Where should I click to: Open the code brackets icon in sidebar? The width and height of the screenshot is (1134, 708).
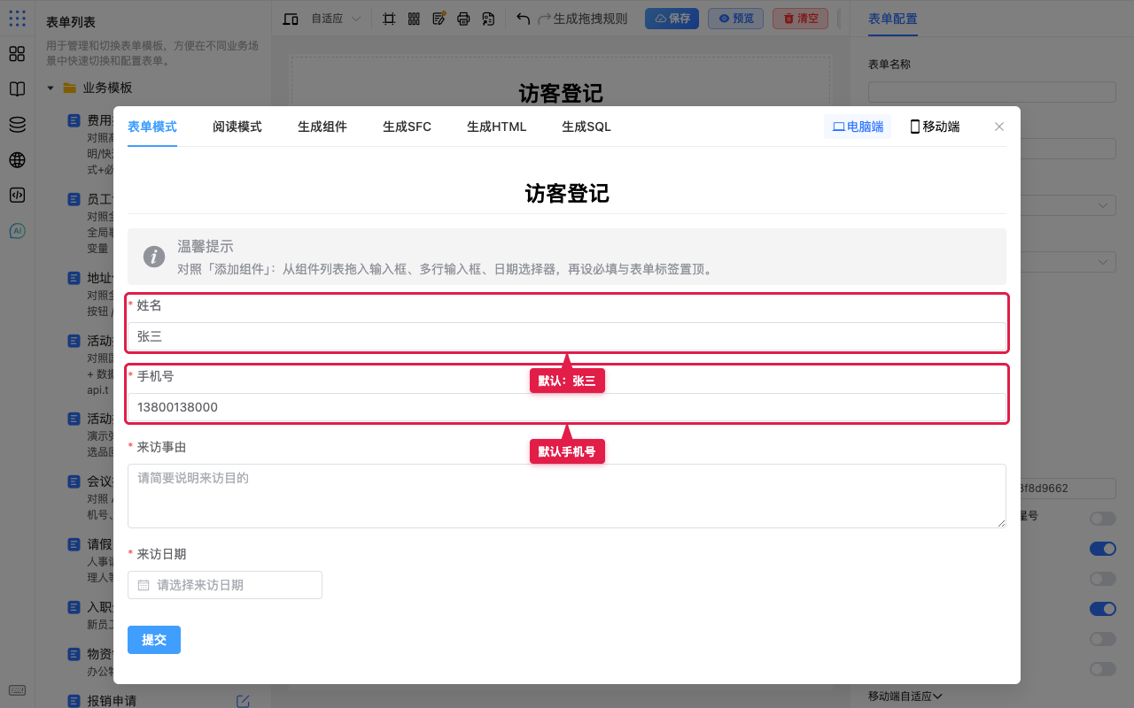tap(17, 196)
